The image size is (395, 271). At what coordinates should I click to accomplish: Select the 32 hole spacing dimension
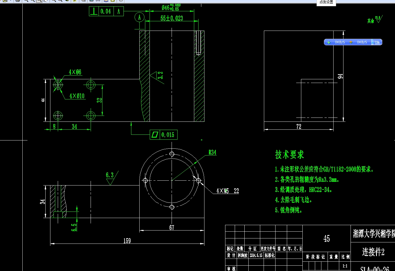click(99, 100)
